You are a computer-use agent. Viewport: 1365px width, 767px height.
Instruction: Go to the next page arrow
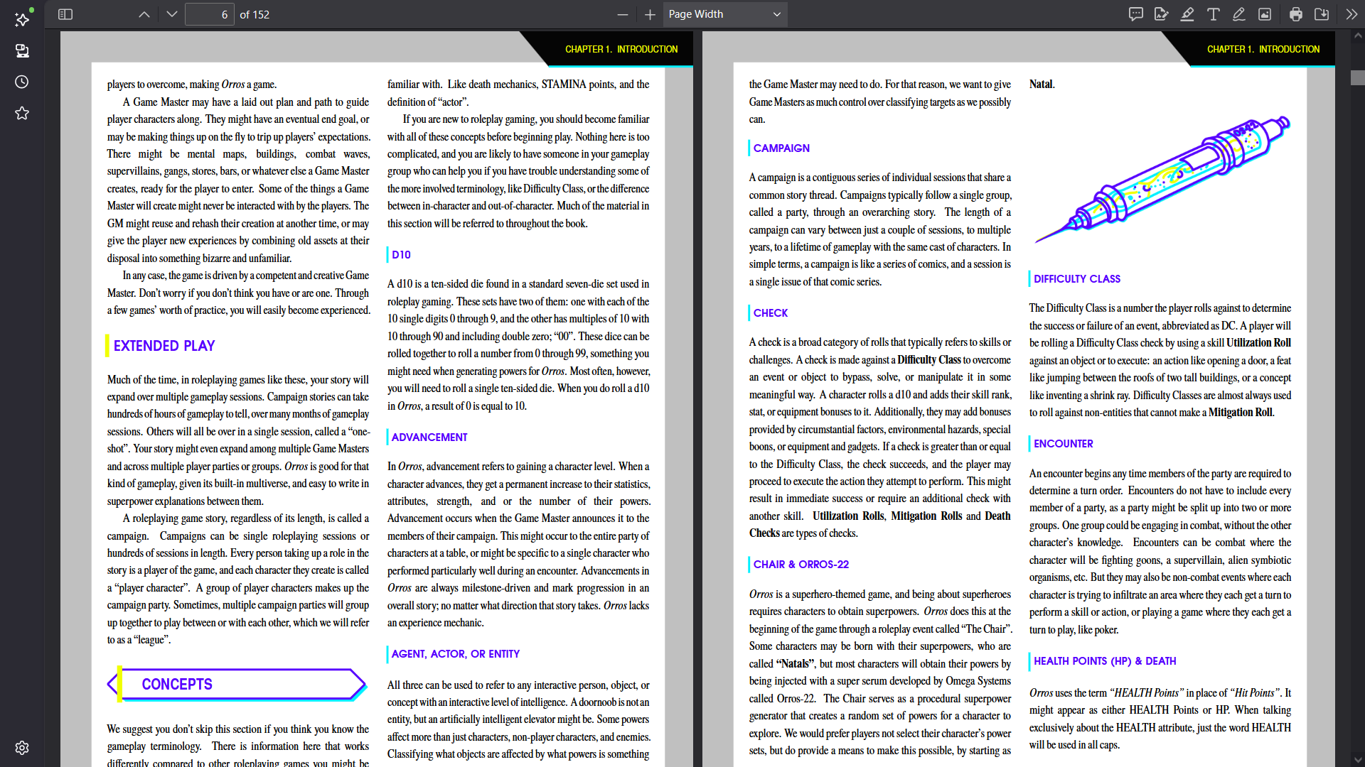(172, 14)
